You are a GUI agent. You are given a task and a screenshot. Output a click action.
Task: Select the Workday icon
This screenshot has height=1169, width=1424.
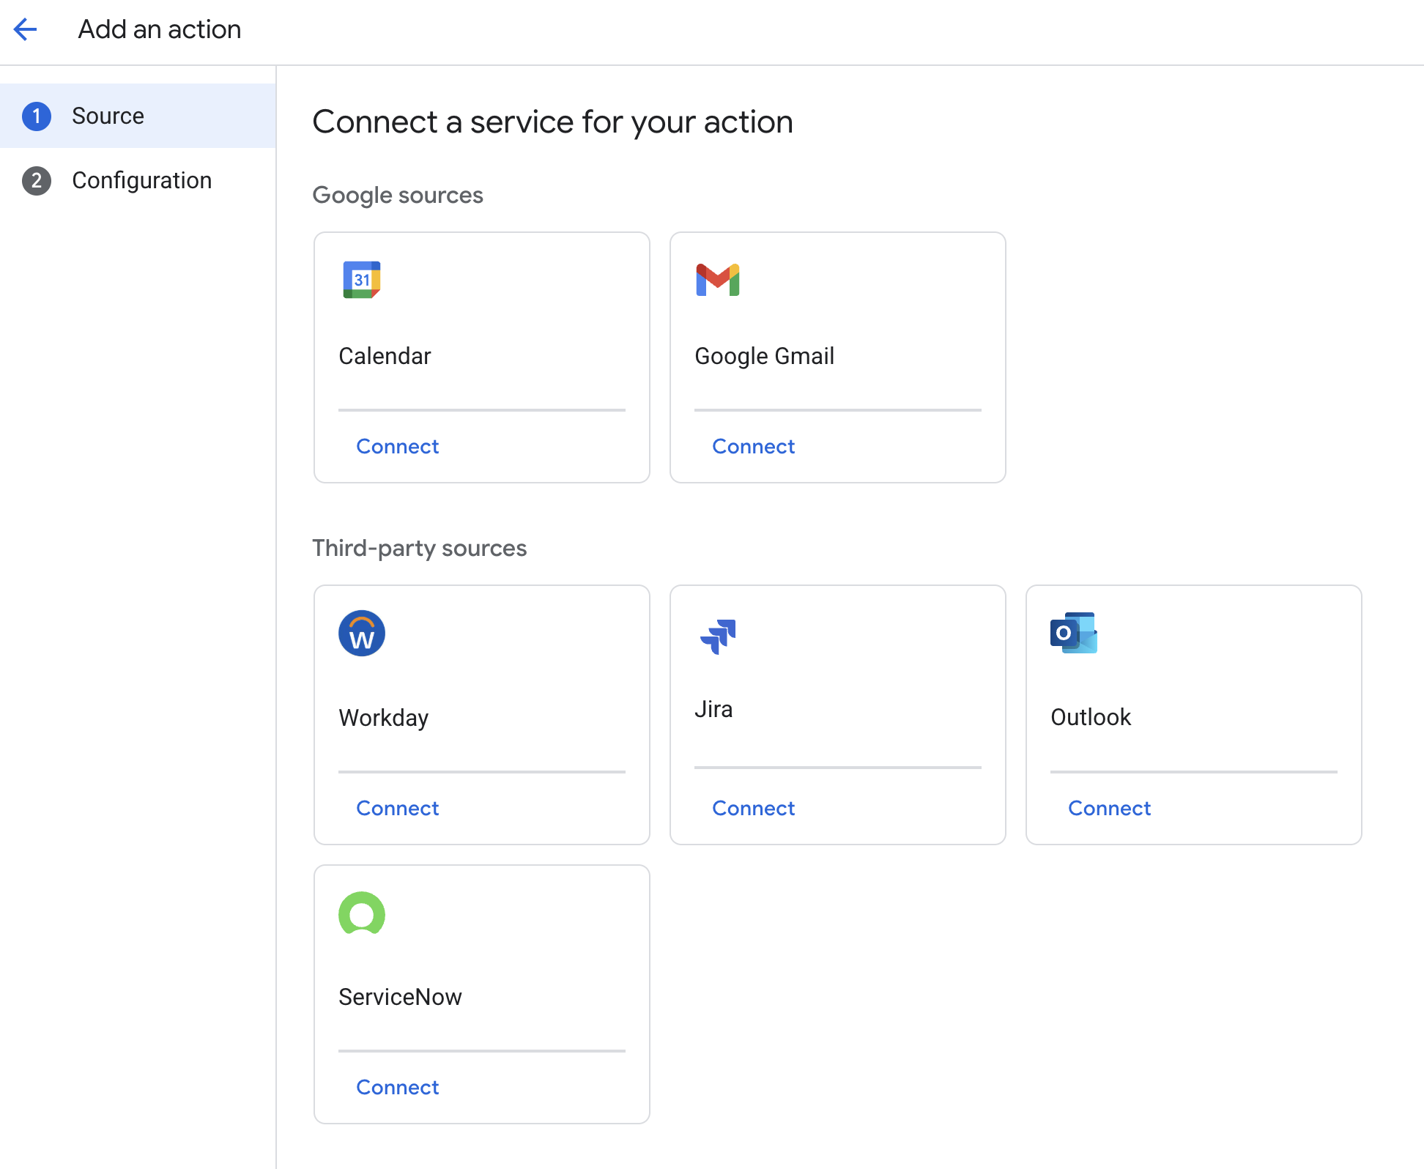[x=361, y=633]
